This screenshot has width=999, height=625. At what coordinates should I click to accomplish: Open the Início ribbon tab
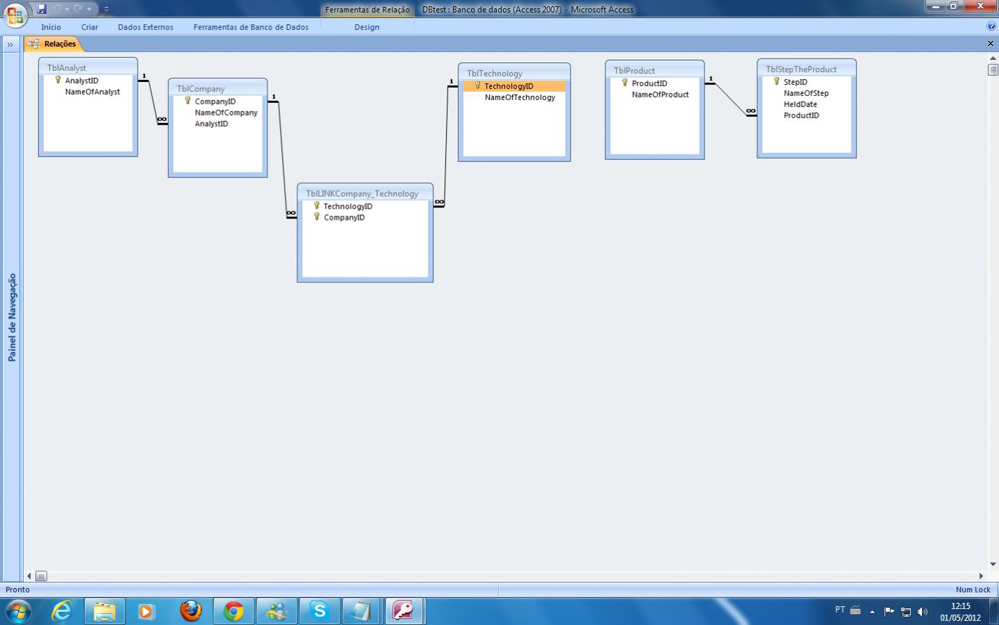tap(51, 27)
